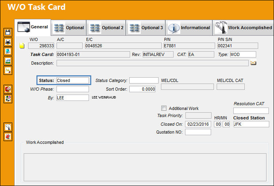This screenshot has height=186, width=274.
Task: Click the Closed Station label
Action: [x=249, y=118]
